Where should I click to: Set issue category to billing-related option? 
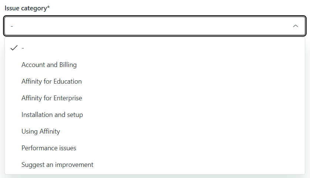click(49, 65)
